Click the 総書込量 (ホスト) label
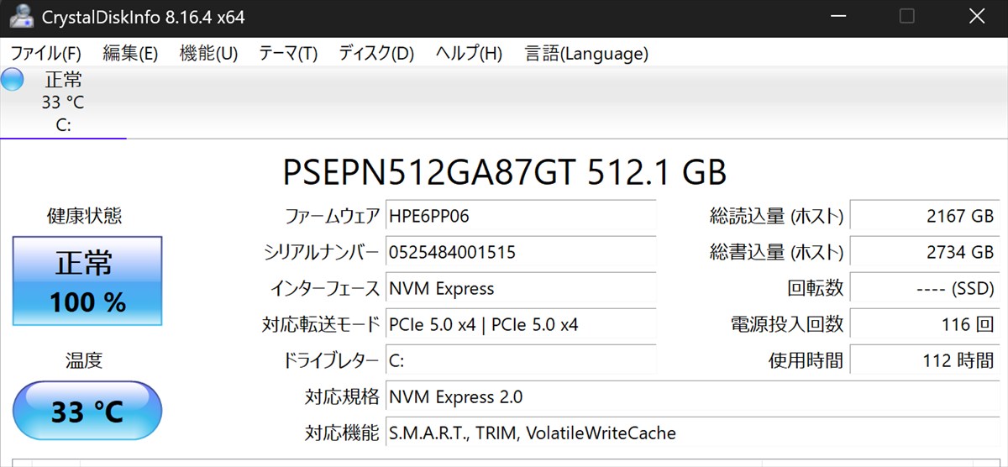This screenshot has height=467, width=1008. click(x=776, y=252)
